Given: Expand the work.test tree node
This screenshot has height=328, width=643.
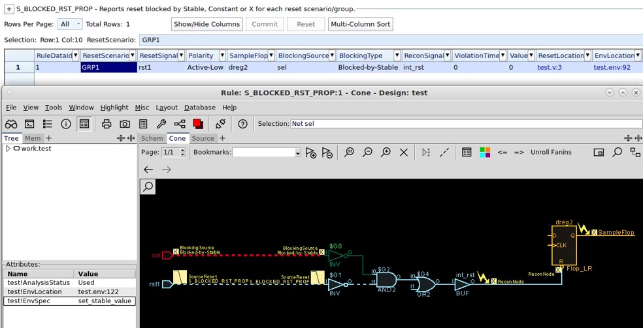Looking at the screenshot, I should pos(8,149).
